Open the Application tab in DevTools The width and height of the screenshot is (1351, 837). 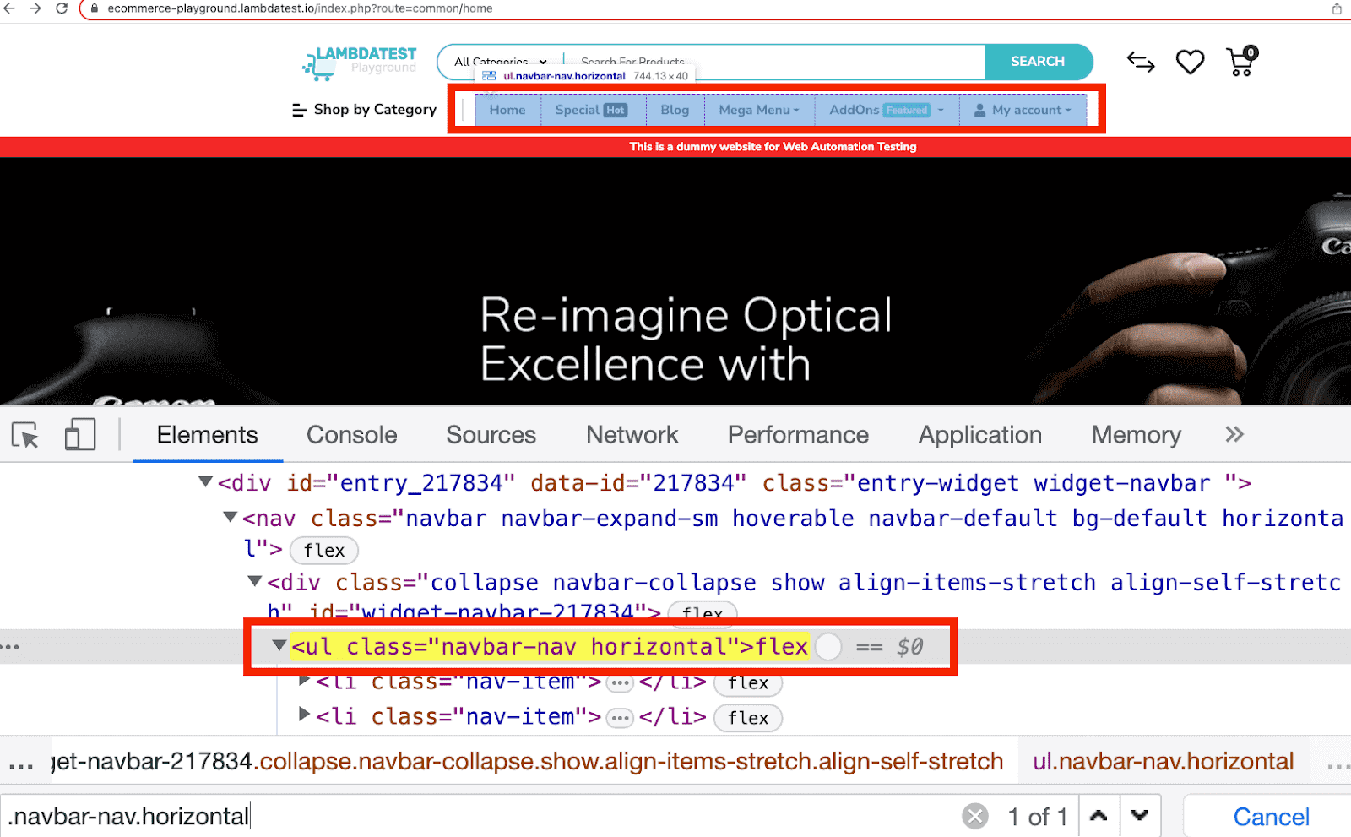[979, 434]
